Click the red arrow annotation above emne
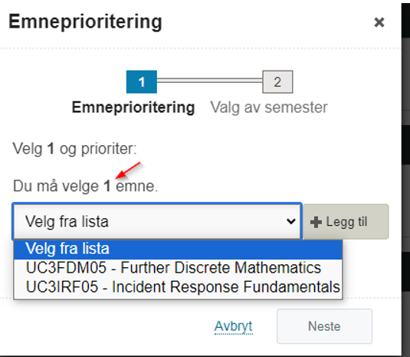 point(128,170)
